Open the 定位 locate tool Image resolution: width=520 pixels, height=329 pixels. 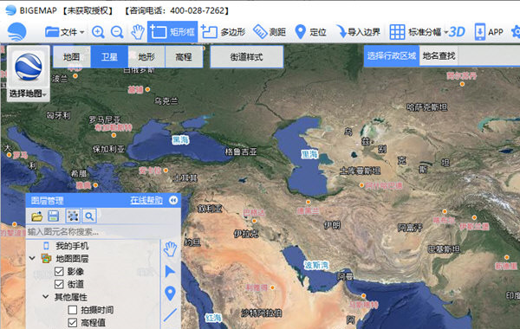310,32
